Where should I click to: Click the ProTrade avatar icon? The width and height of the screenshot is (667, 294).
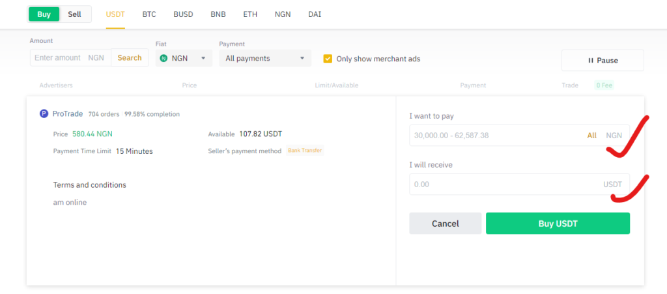coord(44,114)
